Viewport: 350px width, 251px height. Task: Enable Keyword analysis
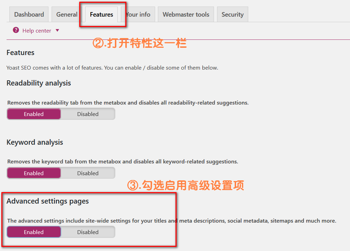34,173
